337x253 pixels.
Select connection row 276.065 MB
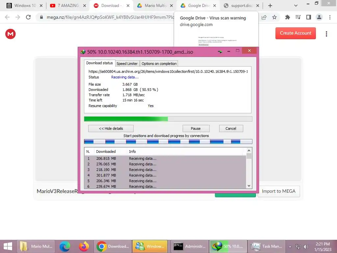165,164
